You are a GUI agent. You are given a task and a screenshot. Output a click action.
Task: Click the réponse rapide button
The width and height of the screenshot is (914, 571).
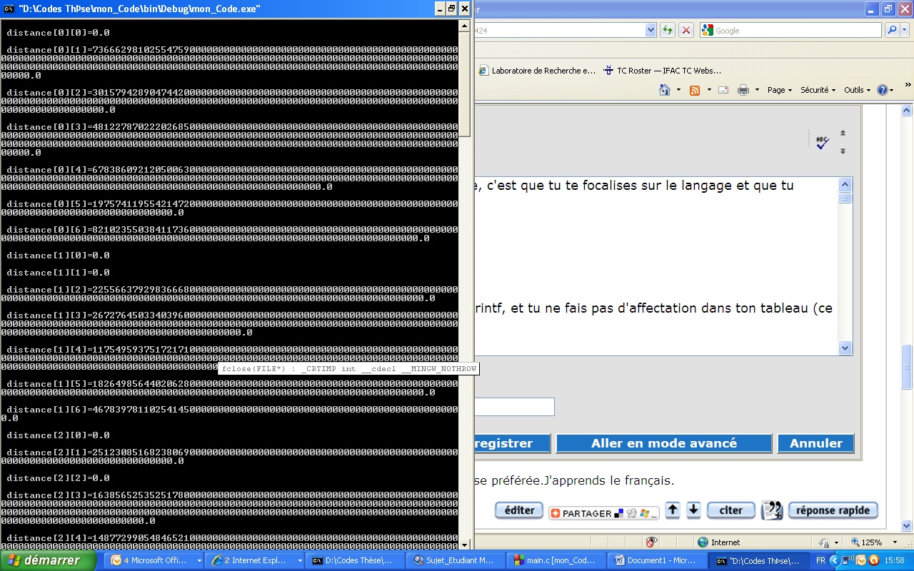(x=833, y=510)
